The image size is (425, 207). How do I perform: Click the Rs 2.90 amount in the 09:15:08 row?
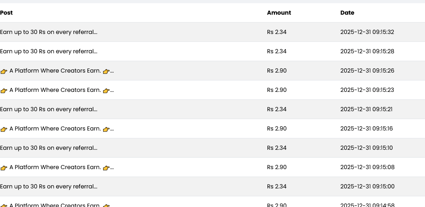pyautogui.click(x=277, y=167)
